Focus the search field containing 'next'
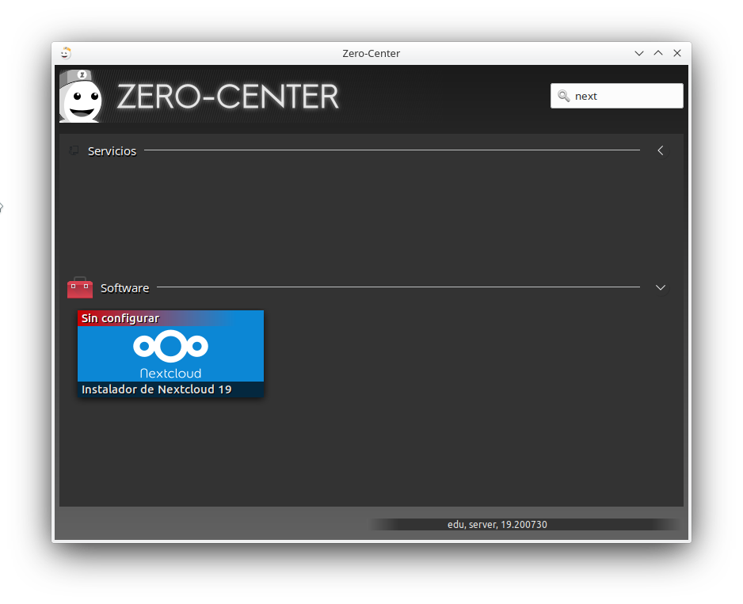The height and width of the screenshot is (604, 743). coord(624,96)
